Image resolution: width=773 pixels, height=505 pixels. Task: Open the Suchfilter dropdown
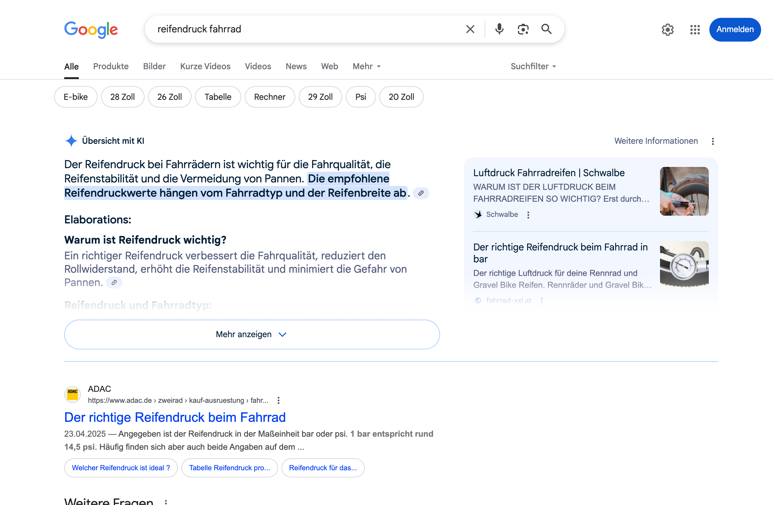coord(533,66)
